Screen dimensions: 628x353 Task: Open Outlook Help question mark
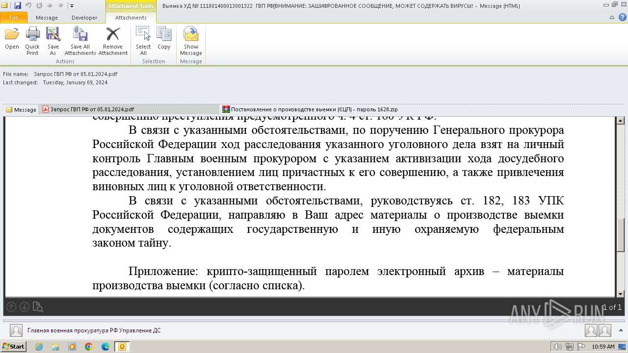(622, 18)
